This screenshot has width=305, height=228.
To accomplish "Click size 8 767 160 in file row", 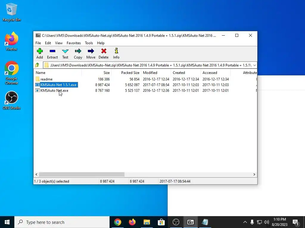I will tap(102, 90).
